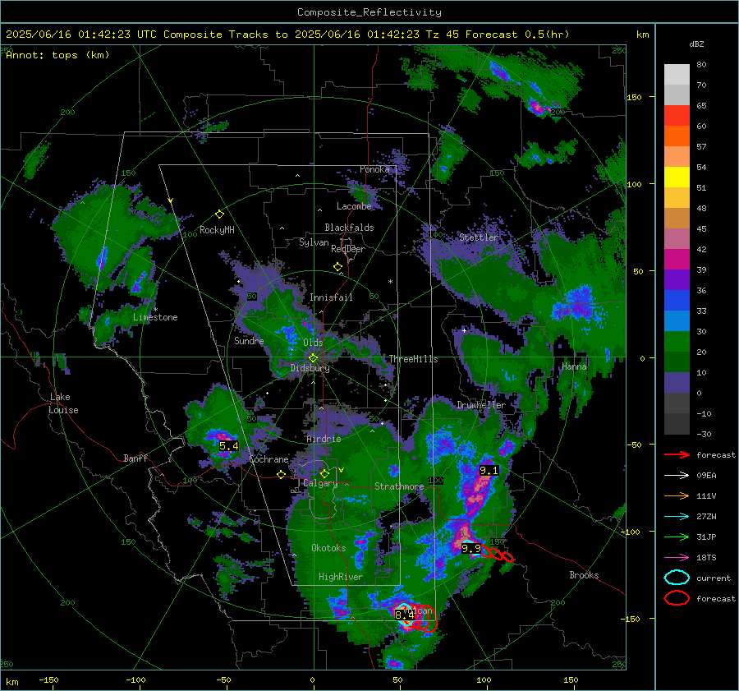Select the cyan 27ZW track arrow
The width and height of the screenshot is (739, 691).
(x=677, y=517)
